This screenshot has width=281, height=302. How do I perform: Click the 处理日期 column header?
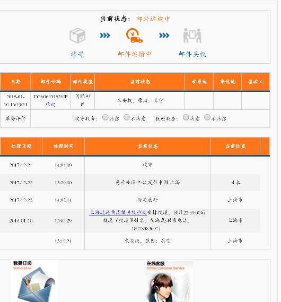pos(21,146)
